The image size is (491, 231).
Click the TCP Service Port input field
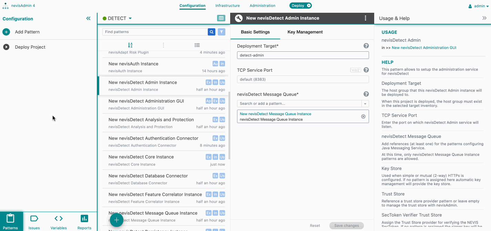[303, 79]
